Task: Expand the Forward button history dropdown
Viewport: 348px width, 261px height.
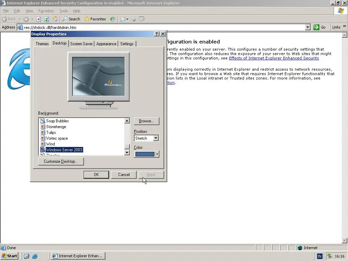Action: (x=33, y=19)
